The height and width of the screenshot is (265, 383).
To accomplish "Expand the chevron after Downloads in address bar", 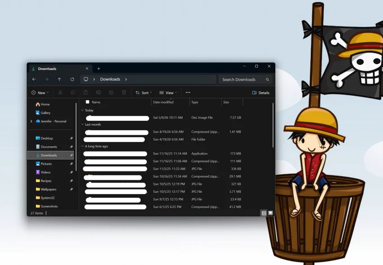I will coord(126,79).
